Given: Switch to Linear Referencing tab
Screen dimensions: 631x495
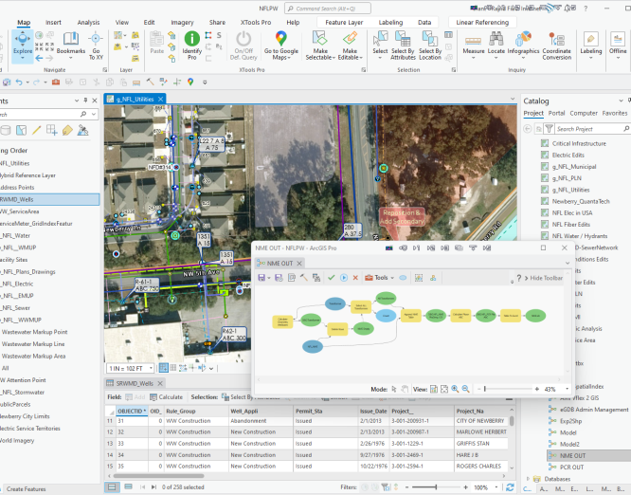Looking at the screenshot, I should click(482, 23).
